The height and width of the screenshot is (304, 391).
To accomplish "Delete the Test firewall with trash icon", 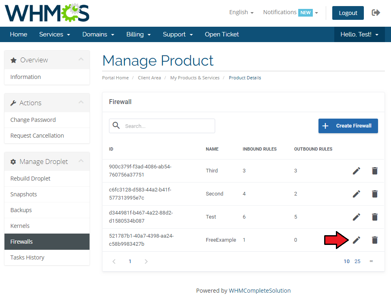I will (x=374, y=217).
